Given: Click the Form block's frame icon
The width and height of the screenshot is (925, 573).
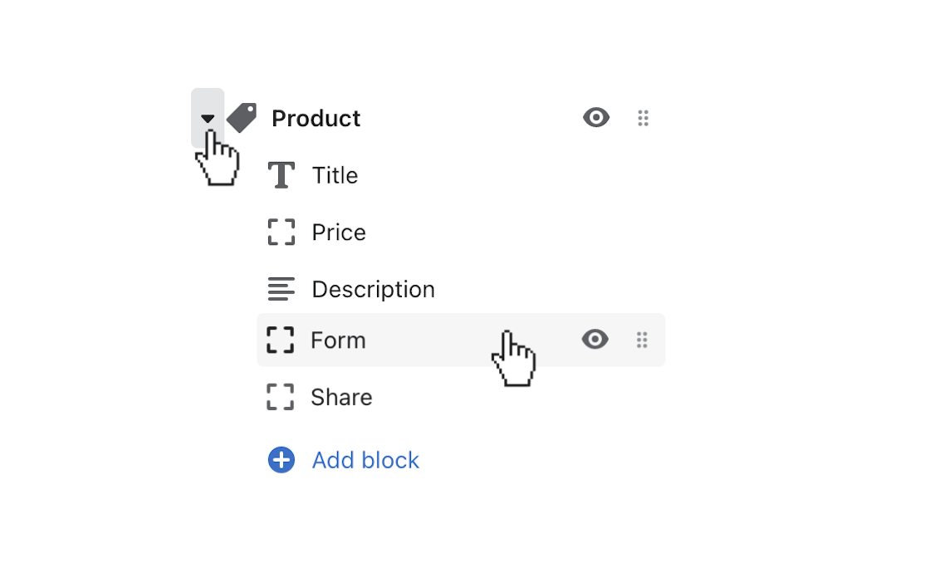Looking at the screenshot, I should [281, 340].
